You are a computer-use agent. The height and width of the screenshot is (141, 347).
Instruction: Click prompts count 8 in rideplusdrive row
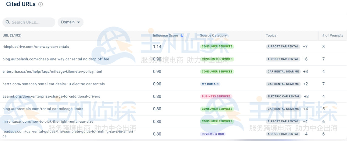point(323,46)
